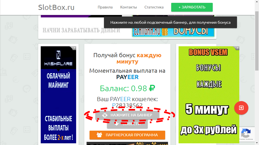Open the Elhigra.ru БОНУСЫ banner

point(173,32)
